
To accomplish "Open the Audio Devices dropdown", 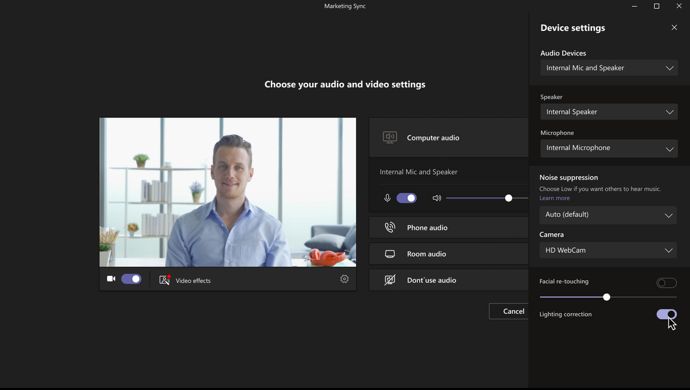I will [609, 68].
